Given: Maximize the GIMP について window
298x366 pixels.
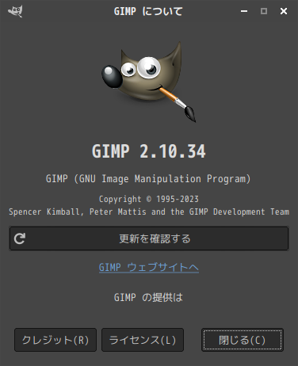Looking at the screenshot, I should pyautogui.click(x=264, y=11).
